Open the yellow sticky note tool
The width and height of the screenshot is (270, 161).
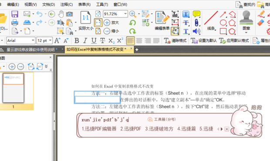(196, 14)
